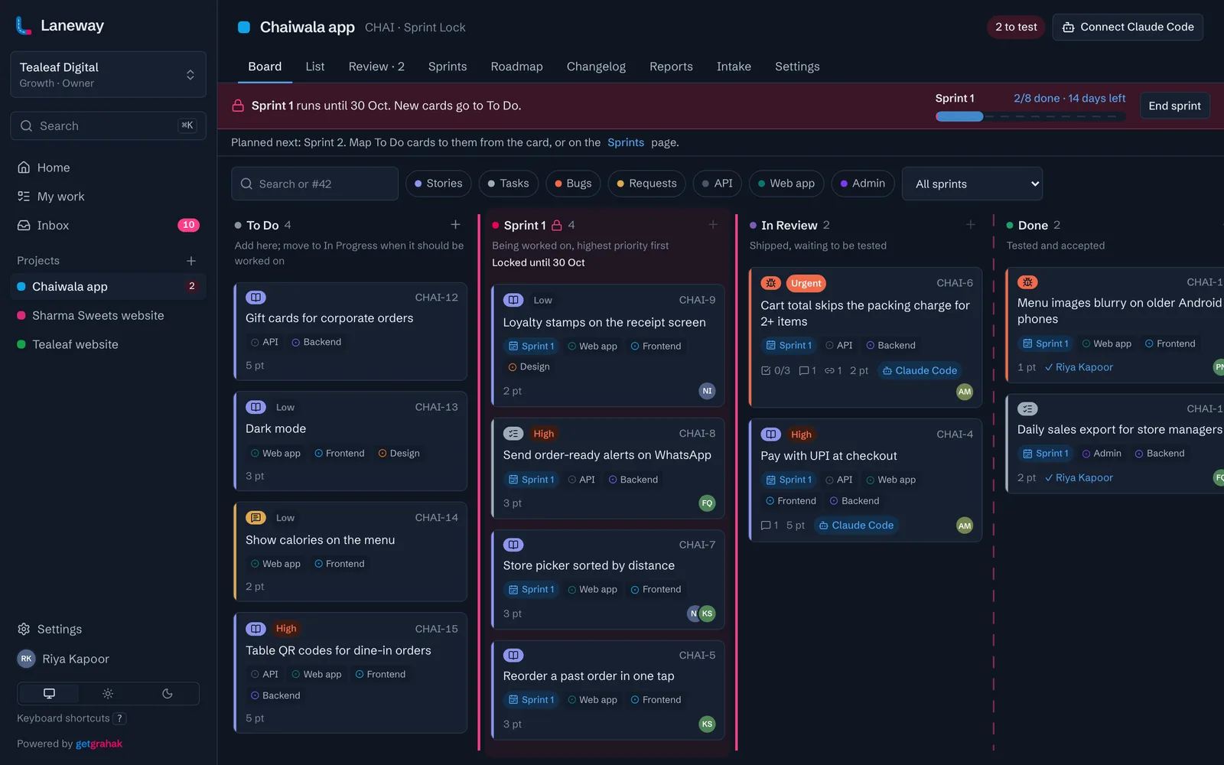This screenshot has width=1224, height=765.
Task: Click RK avatar next to Riya Kapoor
Action: [26, 659]
